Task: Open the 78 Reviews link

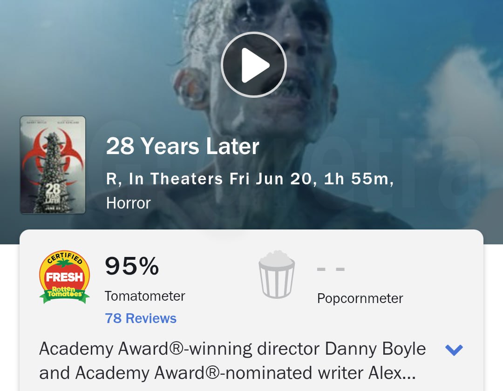Action: [x=141, y=318]
